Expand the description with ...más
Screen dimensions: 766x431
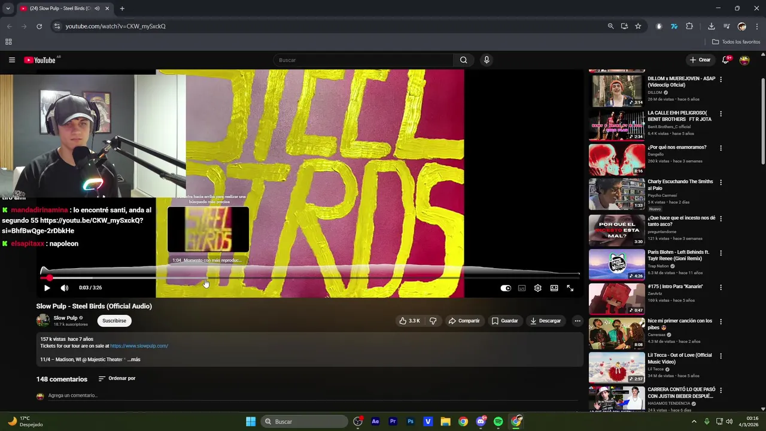pos(133,360)
